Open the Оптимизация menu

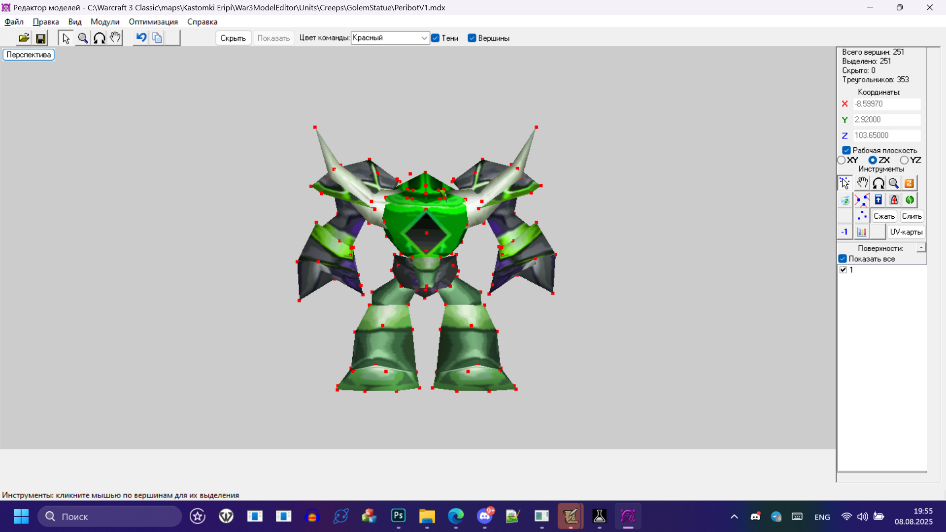pyautogui.click(x=153, y=22)
